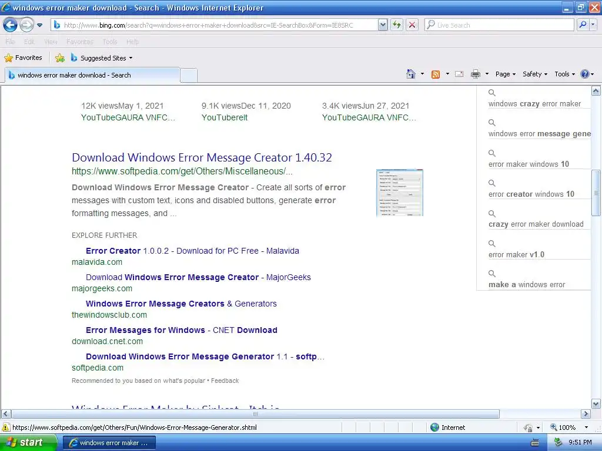Screen dimensions: 602x451
Task: Select related search windows crazy error maker
Action: [534, 104]
